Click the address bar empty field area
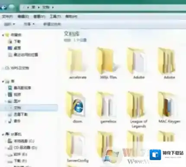The image size is (186, 167). click(120, 7)
